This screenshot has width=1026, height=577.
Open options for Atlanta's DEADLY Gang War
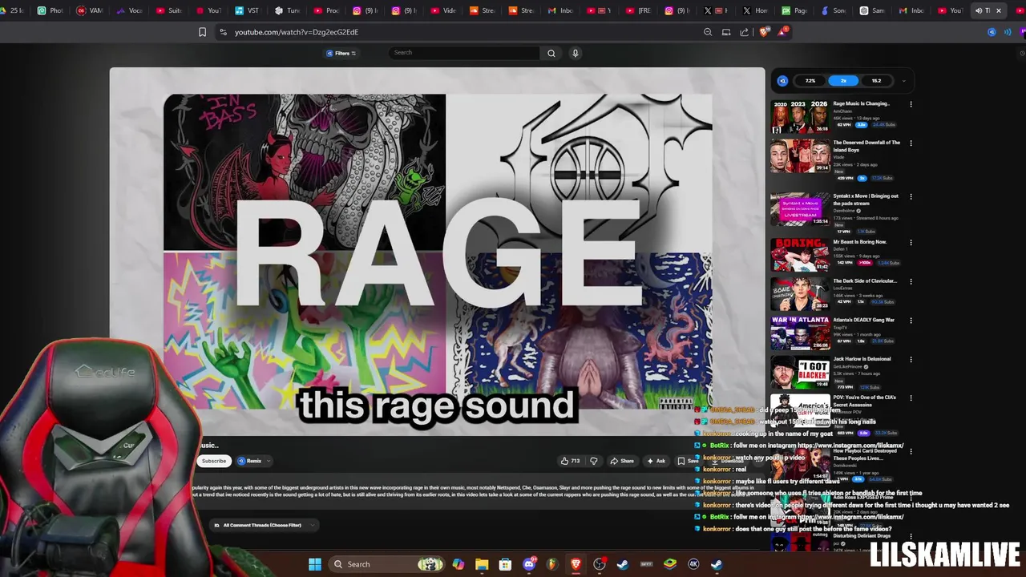pos(911,321)
